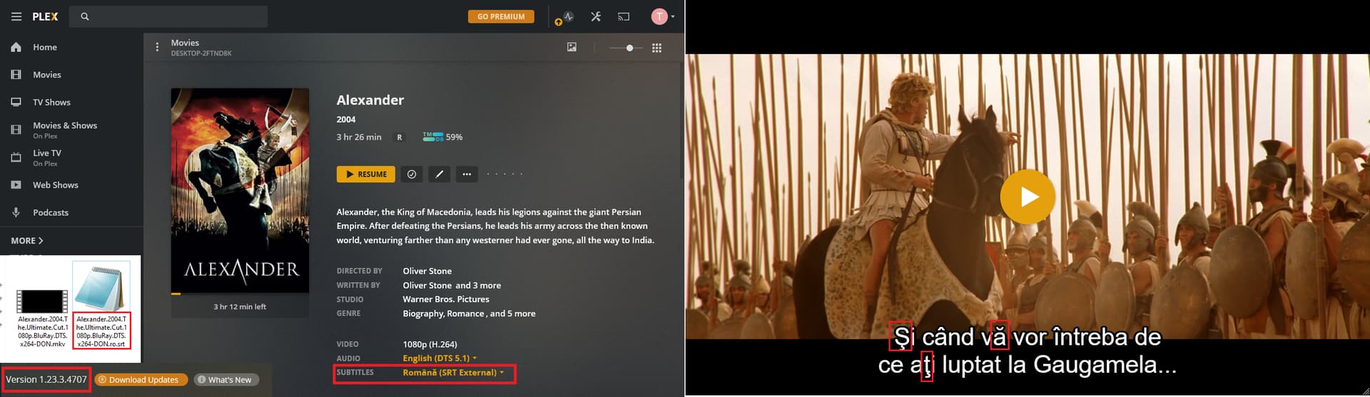The width and height of the screenshot is (1370, 397).
Task: Click the TV Shows monitor icon
Action: 16,102
